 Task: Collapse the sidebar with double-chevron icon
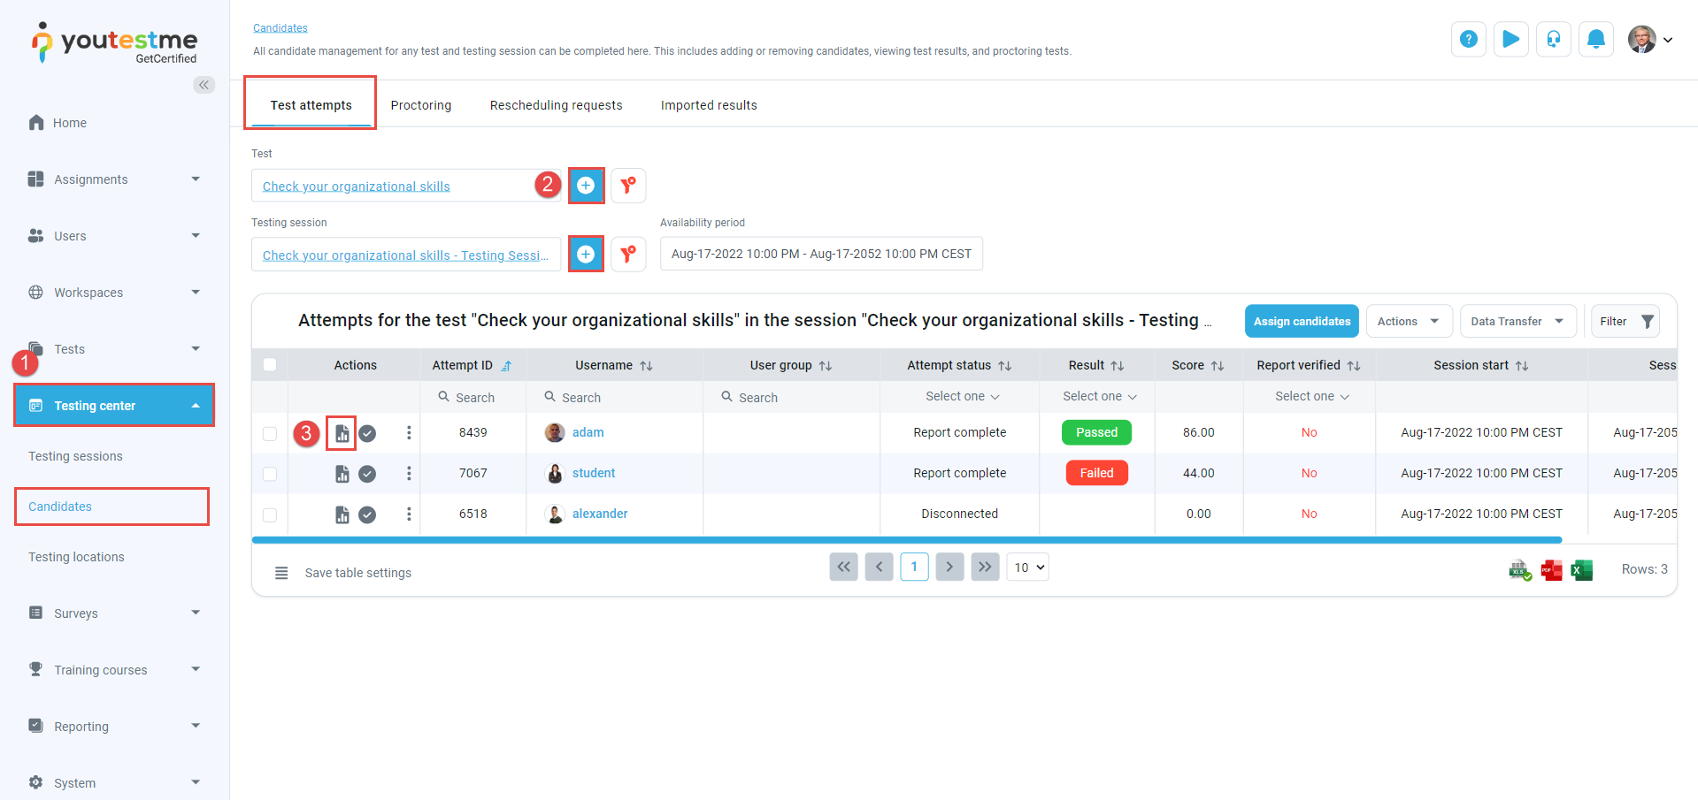[x=204, y=85]
